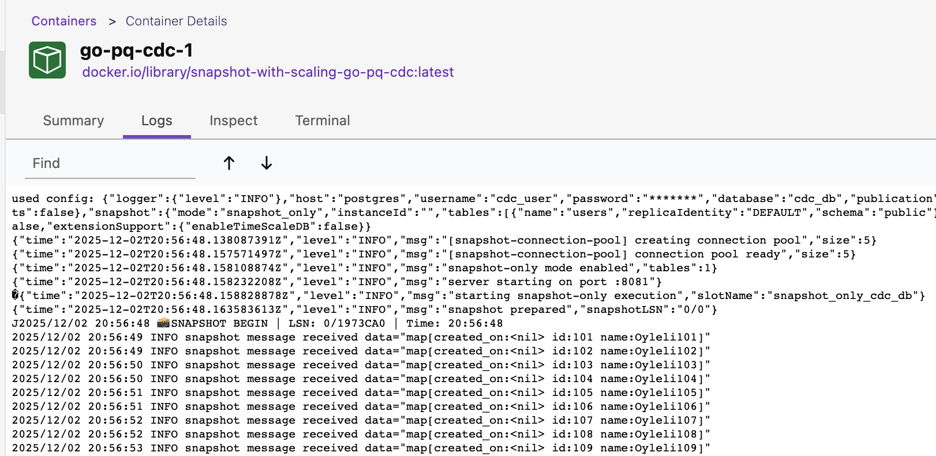Click the green container cube icon

pyautogui.click(x=47, y=60)
